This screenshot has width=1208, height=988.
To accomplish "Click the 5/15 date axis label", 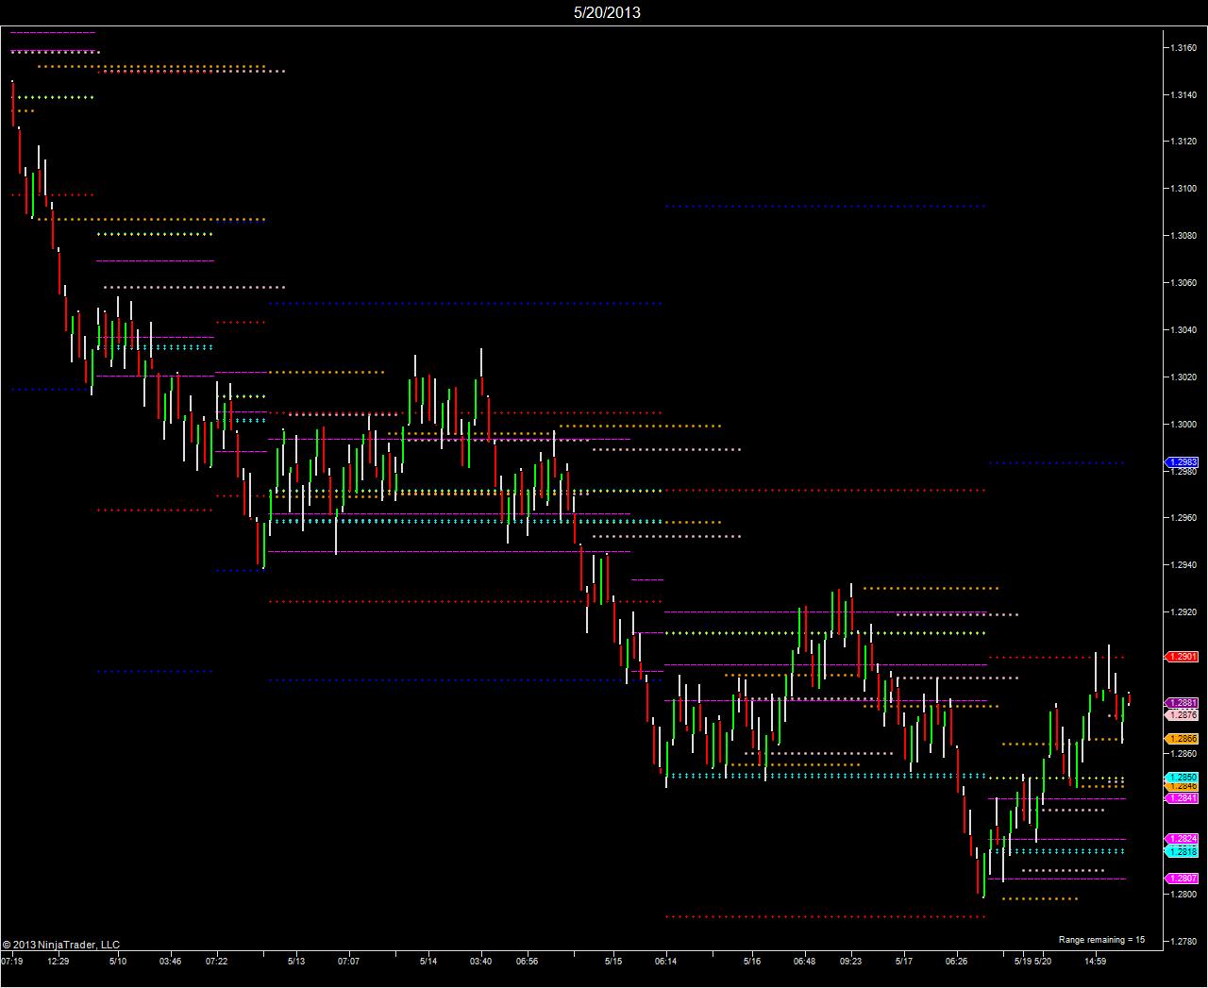I will click(x=613, y=962).
